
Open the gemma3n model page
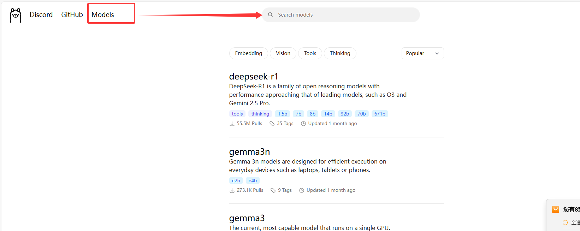[x=249, y=152]
